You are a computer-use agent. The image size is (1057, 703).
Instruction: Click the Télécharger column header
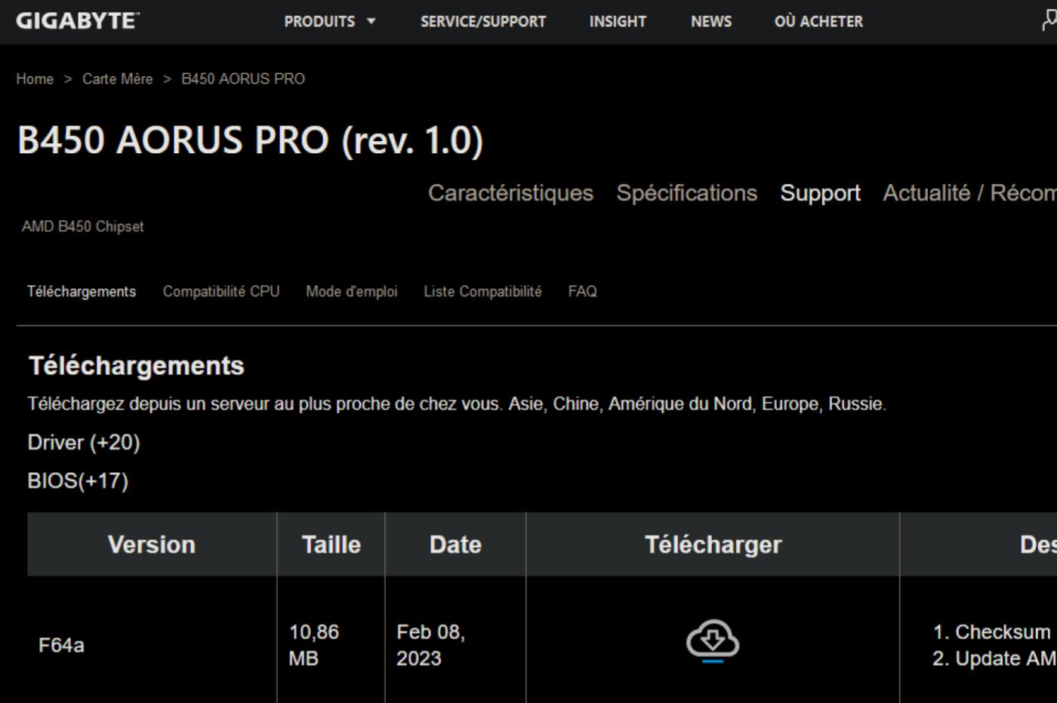713,545
